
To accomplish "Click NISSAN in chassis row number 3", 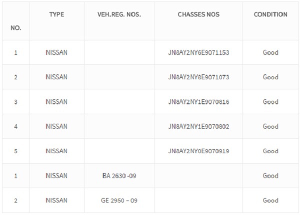I will (x=56, y=102).
